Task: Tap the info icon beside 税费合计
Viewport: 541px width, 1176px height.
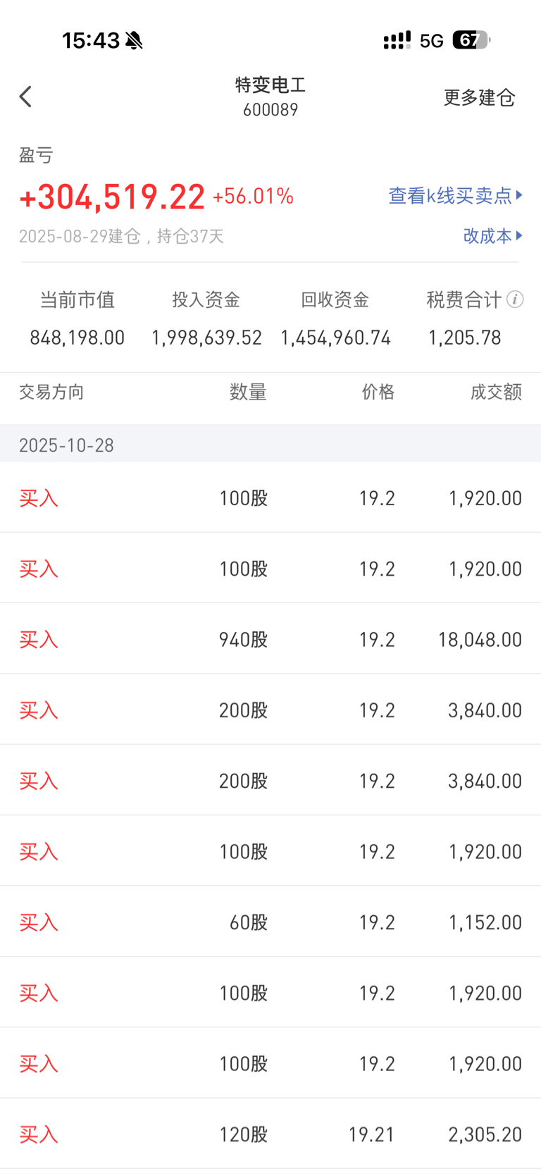Action: 515,299
